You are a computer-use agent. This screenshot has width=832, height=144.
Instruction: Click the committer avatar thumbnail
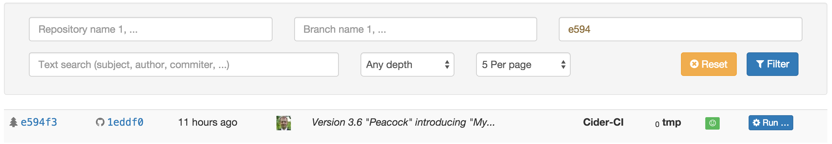[x=284, y=123]
